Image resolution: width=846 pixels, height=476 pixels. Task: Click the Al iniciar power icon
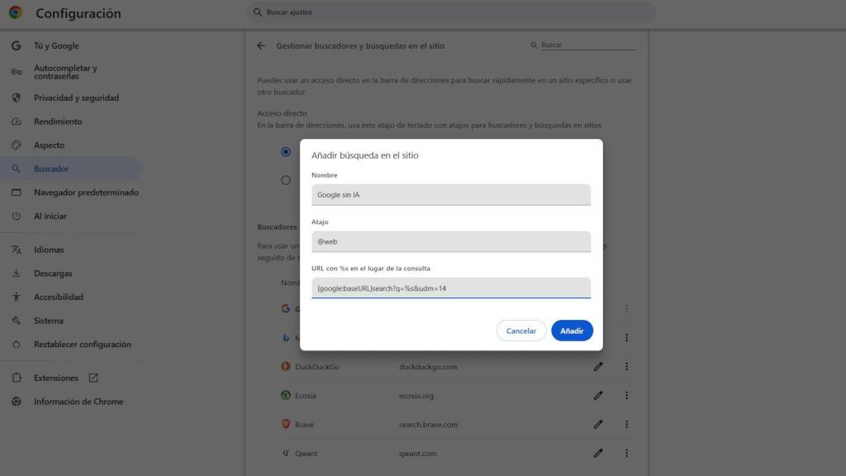coord(17,216)
